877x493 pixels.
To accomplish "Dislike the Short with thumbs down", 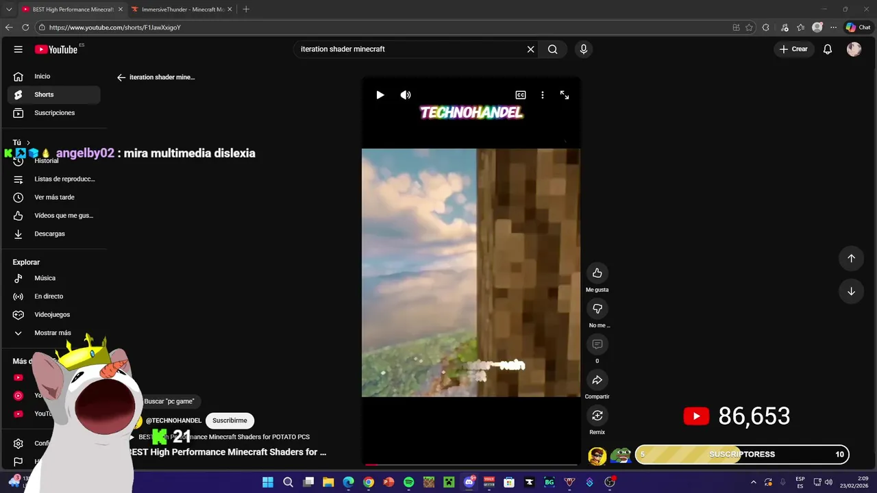I will tap(597, 309).
